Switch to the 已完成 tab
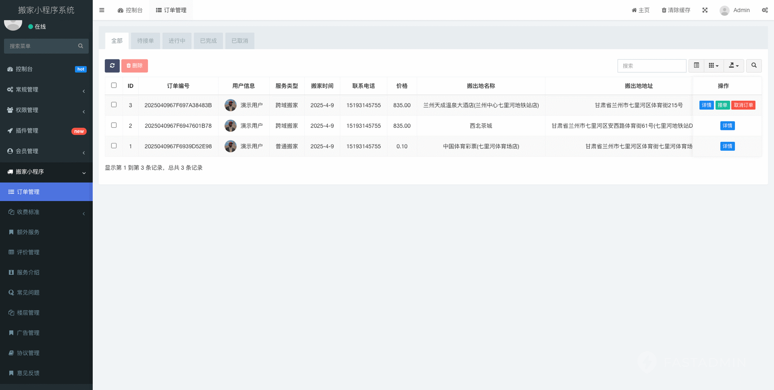This screenshot has width=774, height=390. coord(208,41)
